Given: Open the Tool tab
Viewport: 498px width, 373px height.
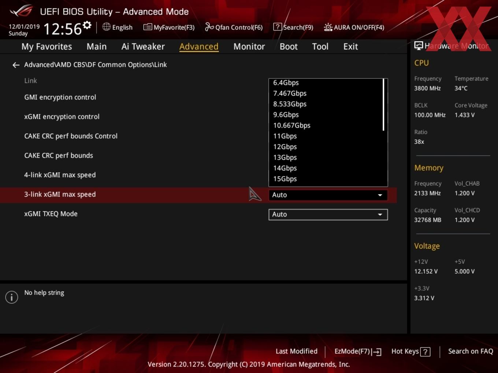Looking at the screenshot, I should [320, 46].
